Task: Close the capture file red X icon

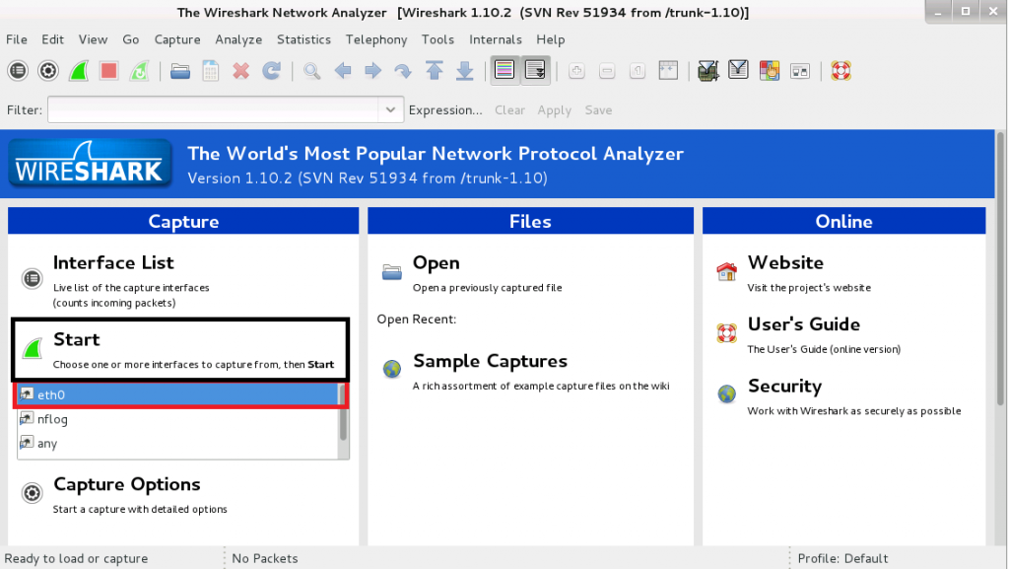Action: (241, 71)
